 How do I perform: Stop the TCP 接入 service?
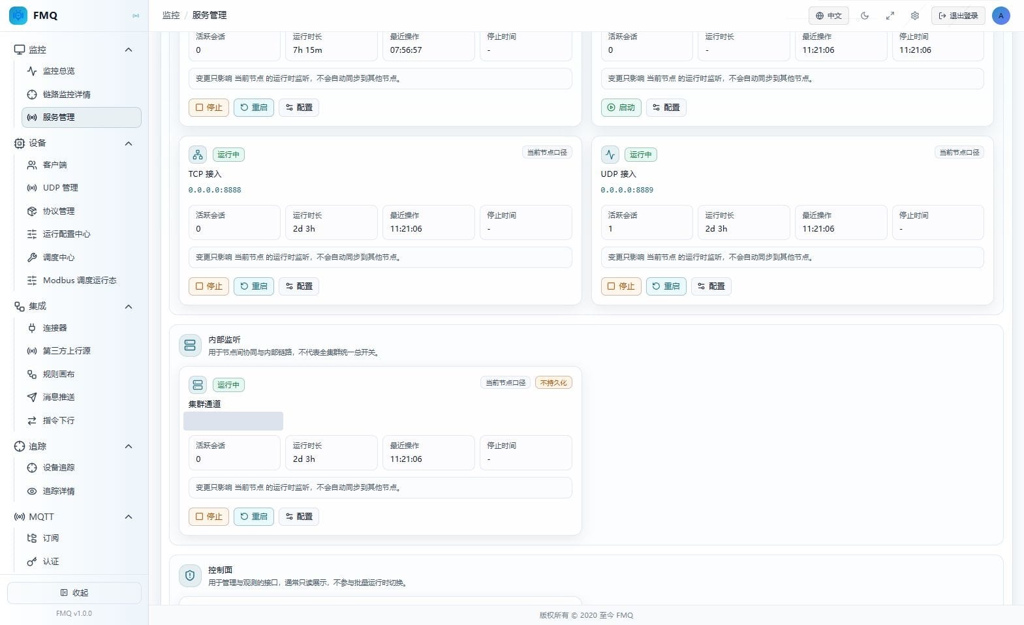[x=209, y=286]
